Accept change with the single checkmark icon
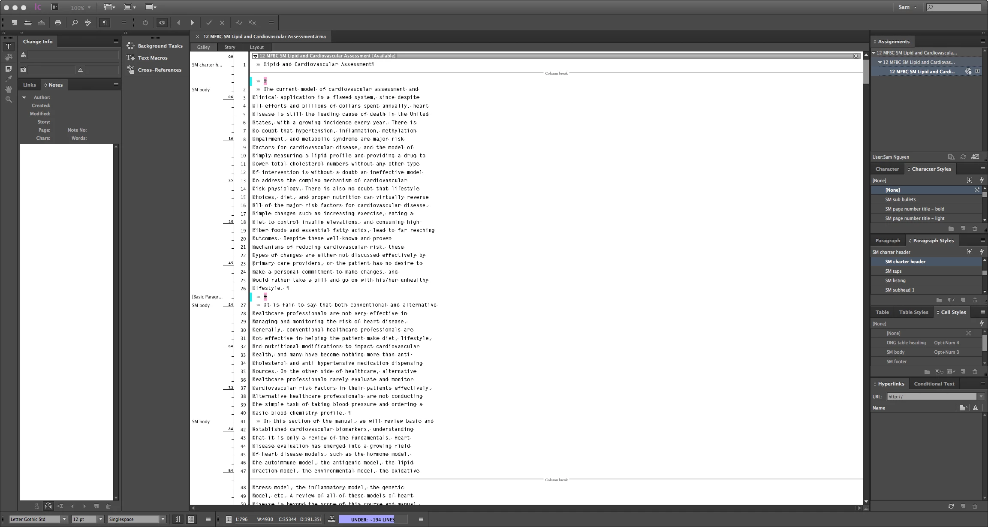The width and height of the screenshot is (988, 527). click(209, 23)
